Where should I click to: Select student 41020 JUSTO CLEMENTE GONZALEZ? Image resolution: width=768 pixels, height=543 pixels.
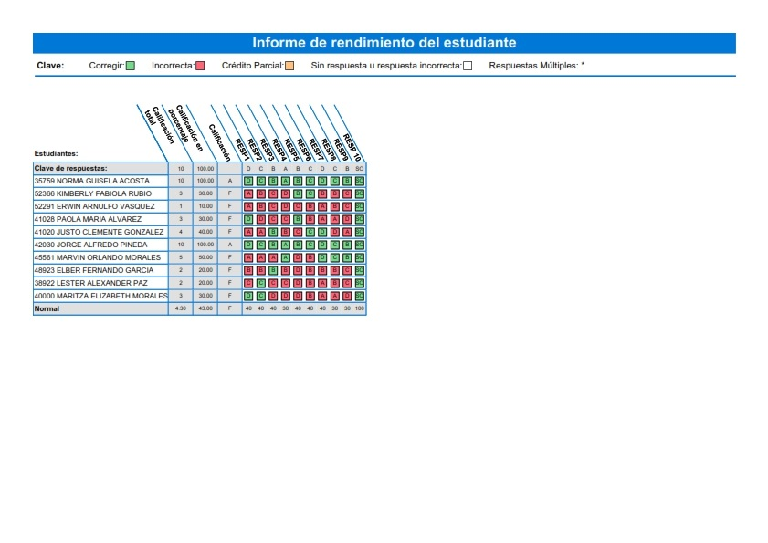[x=99, y=232]
